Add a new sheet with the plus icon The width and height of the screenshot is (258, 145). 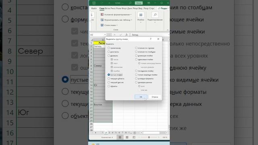(x=135, y=133)
